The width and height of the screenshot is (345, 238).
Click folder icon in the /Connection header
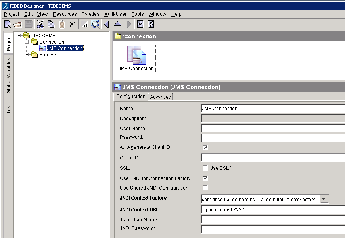(118, 36)
